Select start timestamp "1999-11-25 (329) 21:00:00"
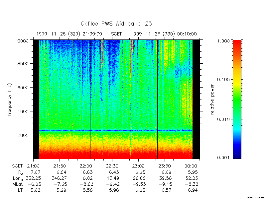The width and height of the screenshot is (266, 199). tap(69, 34)
